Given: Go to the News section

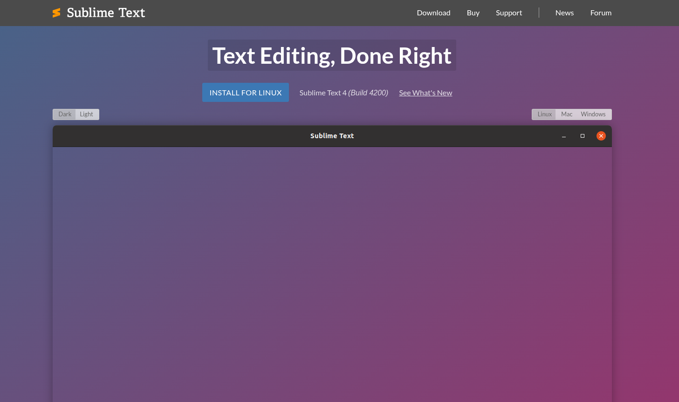Looking at the screenshot, I should coord(564,13).
